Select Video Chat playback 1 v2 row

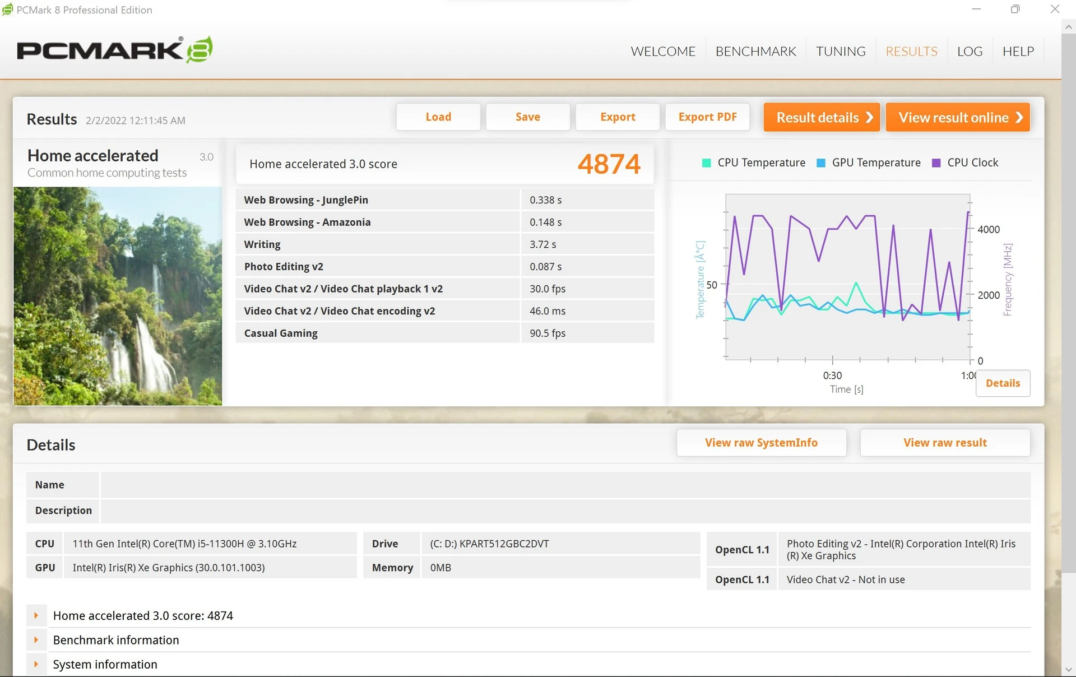[445, 289]
